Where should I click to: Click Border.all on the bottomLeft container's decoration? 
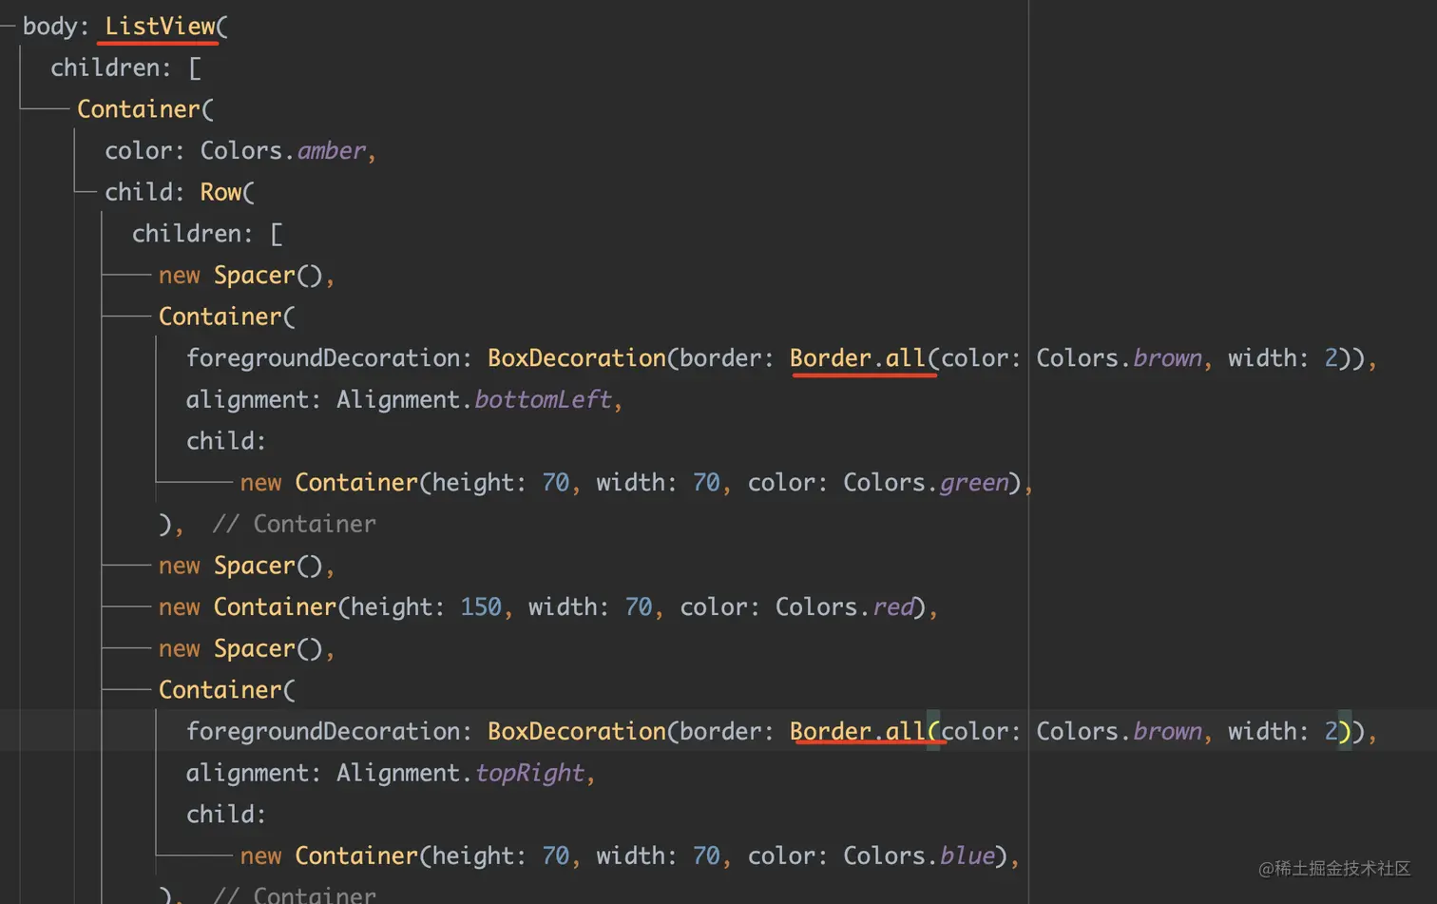[x=857, y=357]
